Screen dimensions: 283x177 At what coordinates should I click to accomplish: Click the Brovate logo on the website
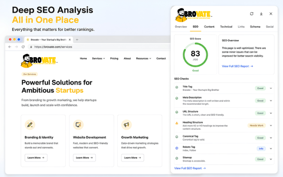[x=39, y=61]
